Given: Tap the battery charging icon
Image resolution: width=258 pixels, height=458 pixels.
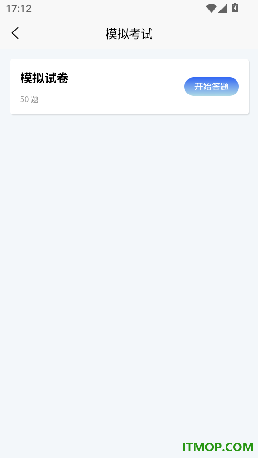Looking at the screenshot, I should (235, 8).
